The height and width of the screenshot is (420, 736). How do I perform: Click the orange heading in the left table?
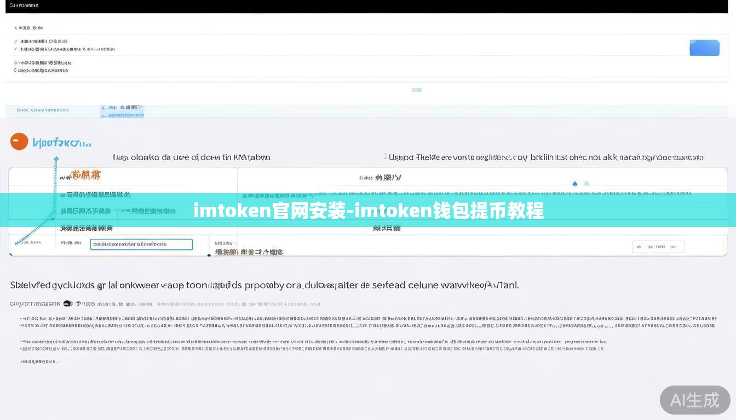(x=87, y=175)
